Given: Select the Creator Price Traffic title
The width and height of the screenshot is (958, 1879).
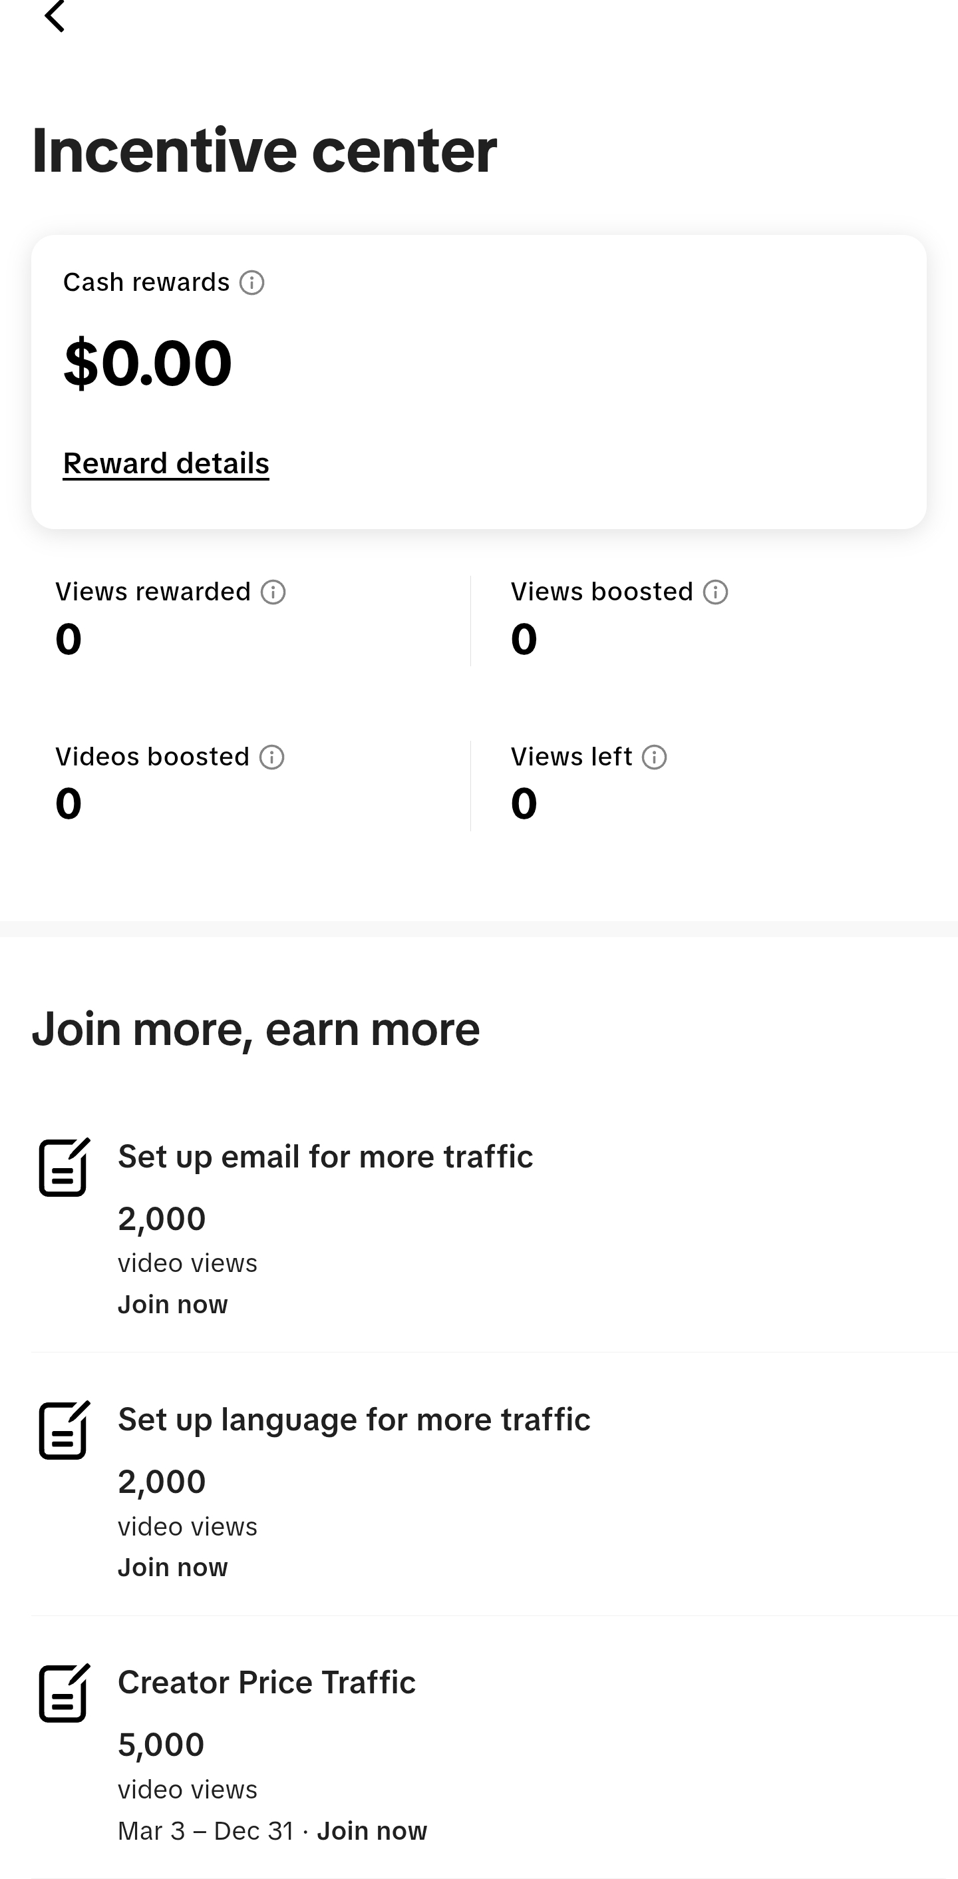Looking at the screenshot, I should coord(267,1683).
